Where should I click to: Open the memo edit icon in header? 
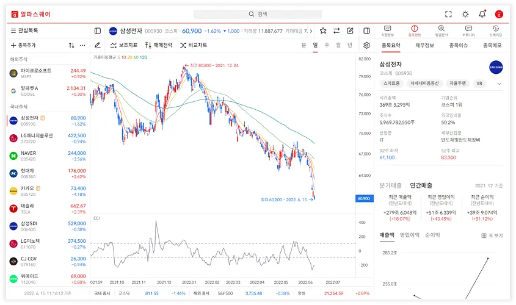pos(350,31)
